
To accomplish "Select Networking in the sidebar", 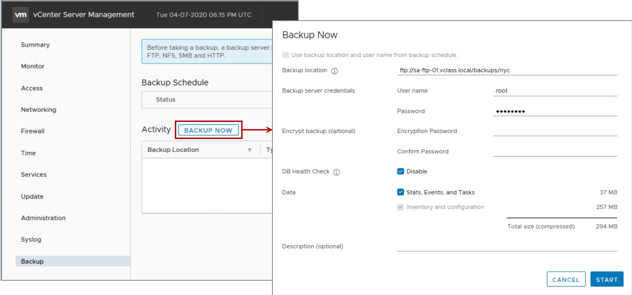I will pos(39,110).
